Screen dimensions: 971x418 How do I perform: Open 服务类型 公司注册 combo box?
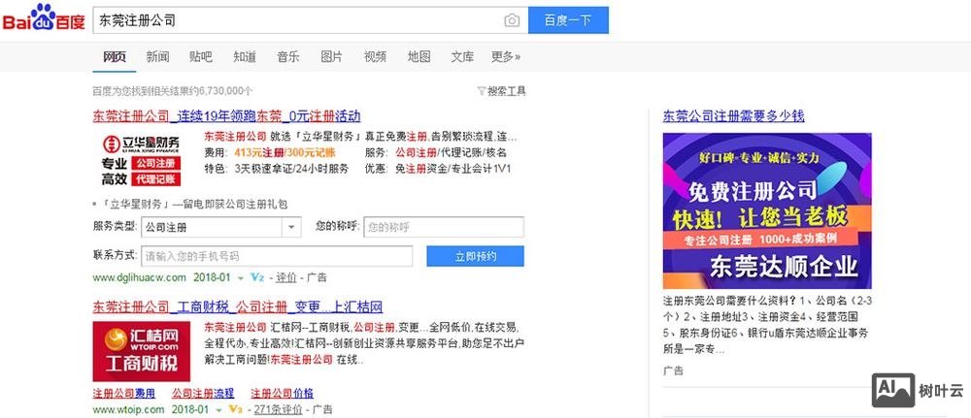pos(221,227)
